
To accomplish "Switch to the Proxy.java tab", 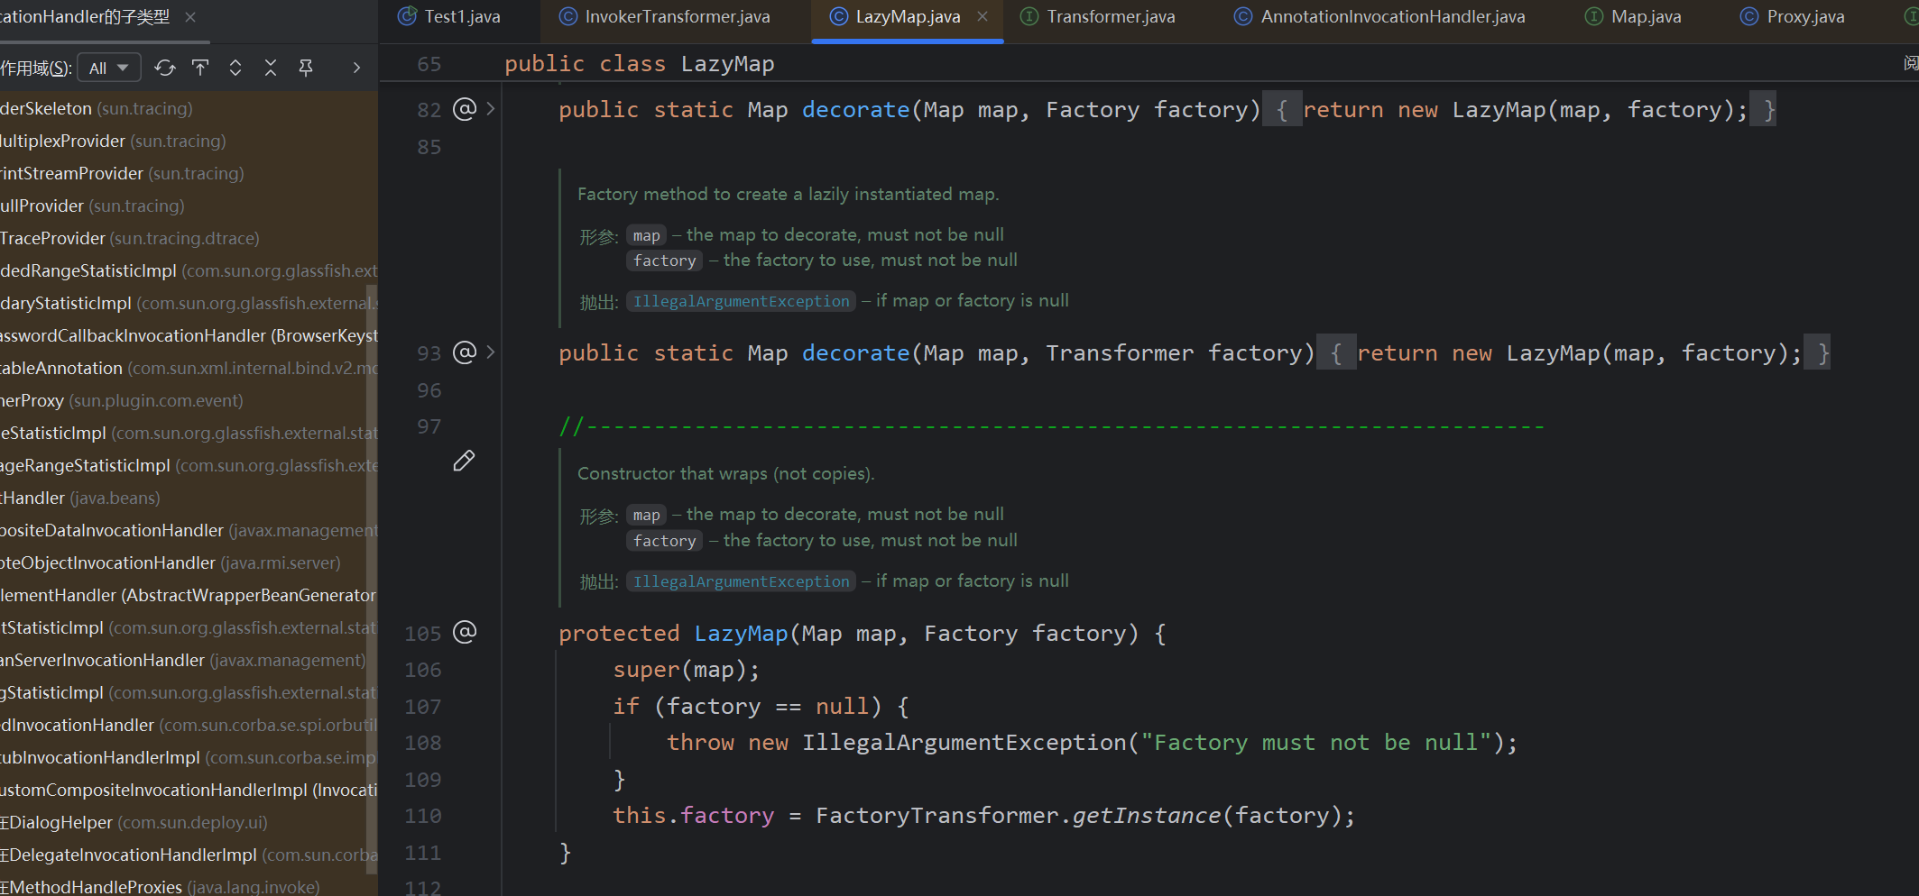I will coord(1793,17).
